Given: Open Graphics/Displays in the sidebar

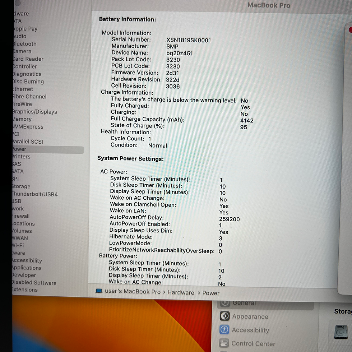Looking at the screenshot, I should [x=35, y=112].
